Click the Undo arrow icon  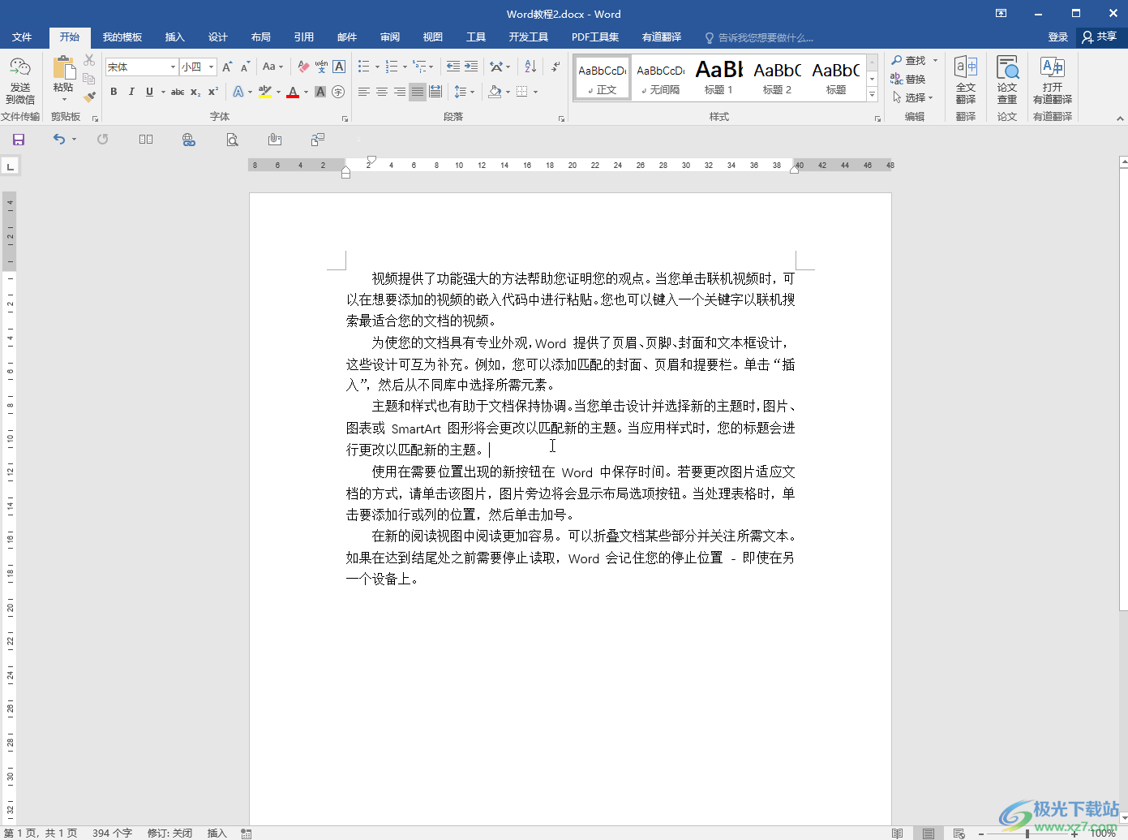[x=58, y=140]
